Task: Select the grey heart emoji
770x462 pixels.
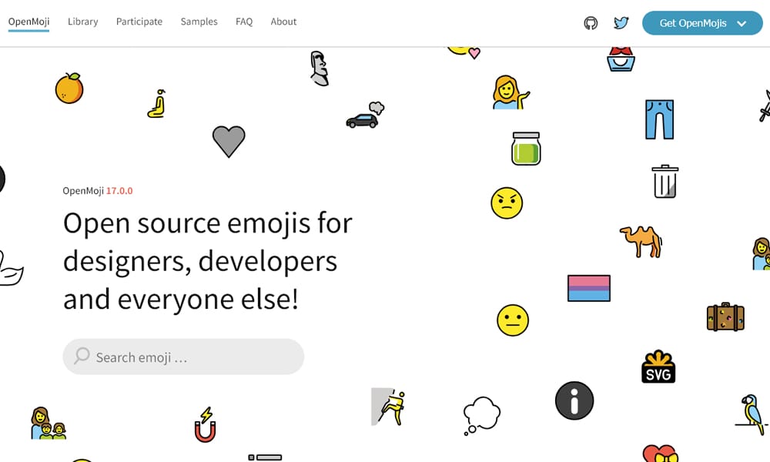Action: (x=229, y=142)
